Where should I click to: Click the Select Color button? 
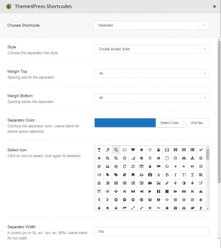[169, 123]
